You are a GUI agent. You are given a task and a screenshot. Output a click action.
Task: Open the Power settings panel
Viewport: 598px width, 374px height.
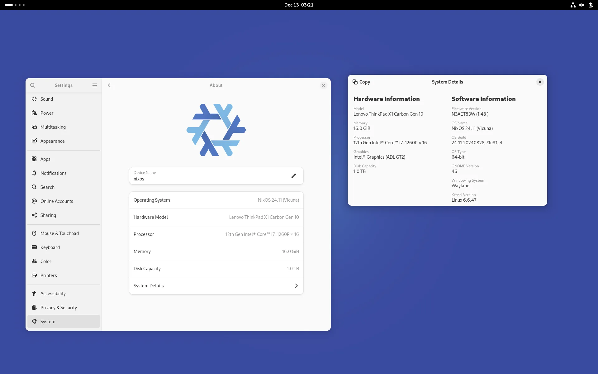tap(64, 113)
